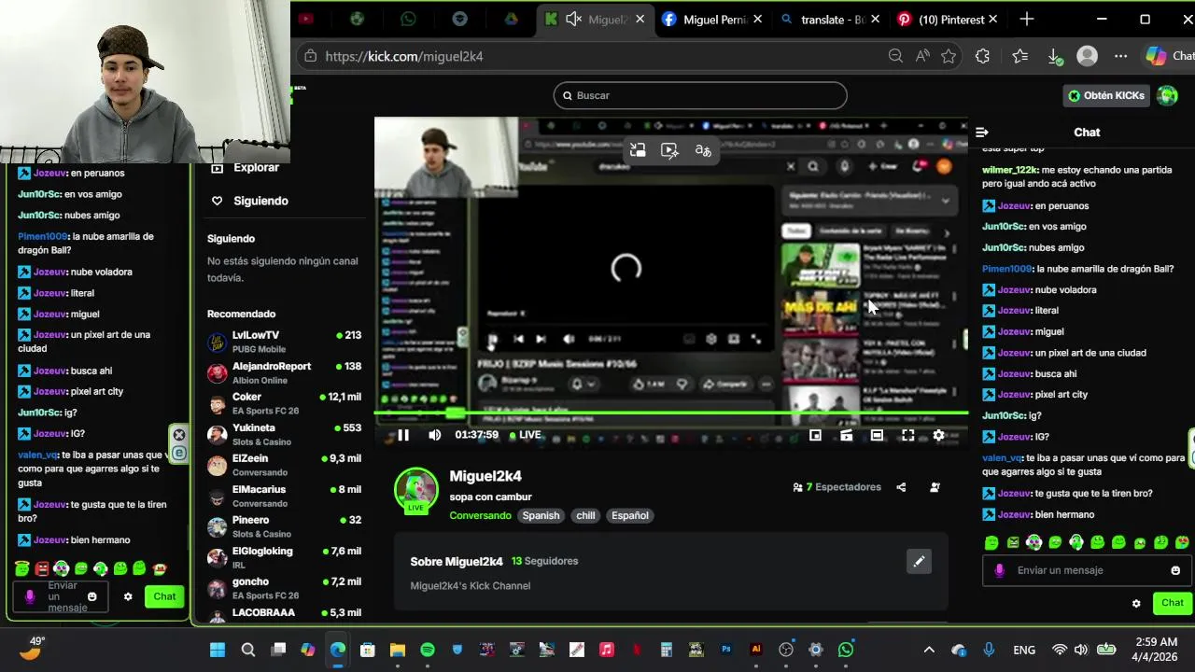Screen dimensions: 1195x672
Task: Switch to the pinned YouTube tab
Action: pos(305,19)
